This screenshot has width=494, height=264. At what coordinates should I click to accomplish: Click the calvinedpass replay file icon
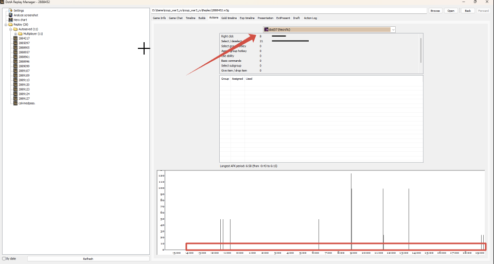(15, 103)
